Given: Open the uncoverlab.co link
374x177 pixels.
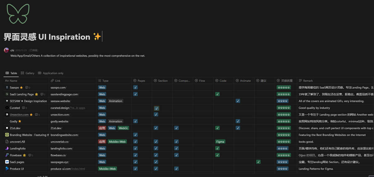Looking at the screenshot, I should pyautogui.click(x=60, y=141).
